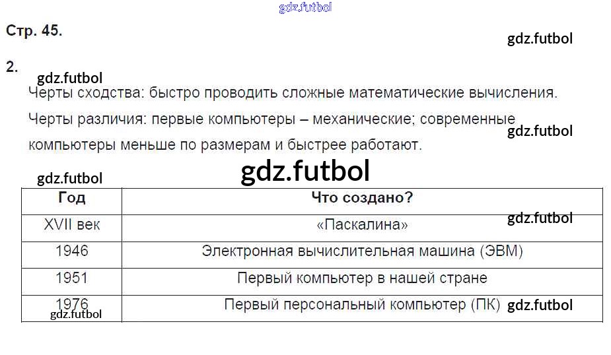Click small gdz.futbol watermark under 1976
611x355 pixels.
(x=76, y=314)
